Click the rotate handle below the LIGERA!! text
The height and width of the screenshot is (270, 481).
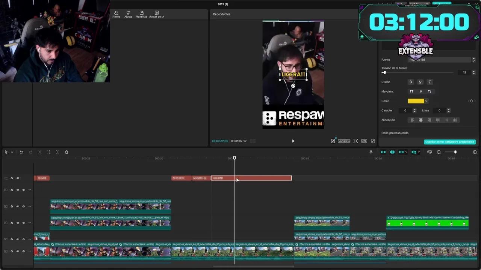point(293,86)
